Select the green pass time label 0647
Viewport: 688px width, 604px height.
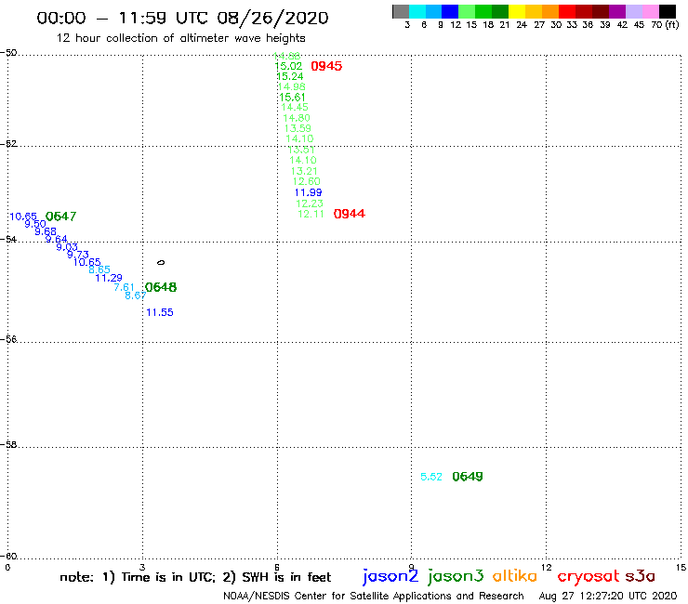pos(61,217)
